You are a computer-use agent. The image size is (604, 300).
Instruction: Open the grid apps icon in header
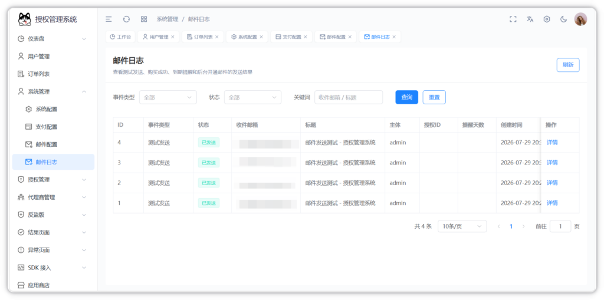pos(144,19)
